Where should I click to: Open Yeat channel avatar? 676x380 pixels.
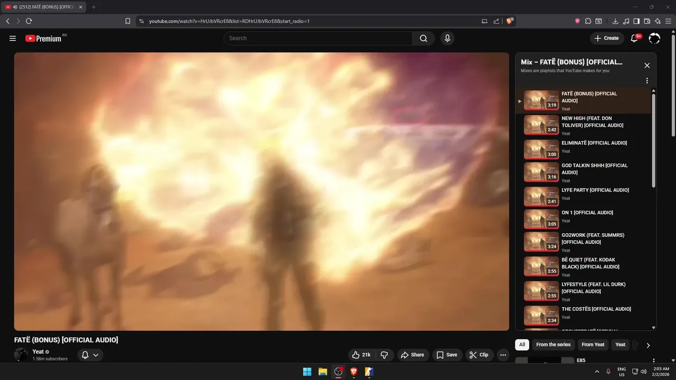[x=21, y=355]
